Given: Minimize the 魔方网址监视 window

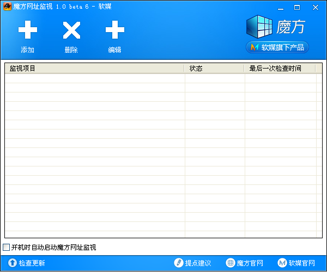Looking at the screenshot, I should pyautogui.click(x=281, y=8).
